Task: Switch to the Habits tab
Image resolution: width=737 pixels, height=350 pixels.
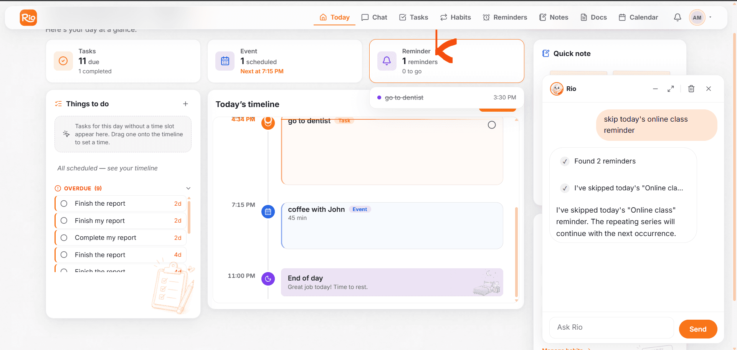Action: tap(455, 17)
